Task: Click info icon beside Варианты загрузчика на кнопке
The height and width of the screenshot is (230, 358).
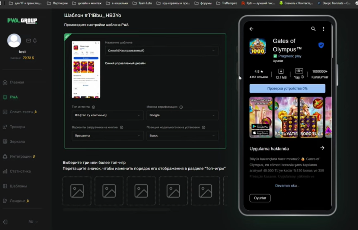Action: click(122, 127)
